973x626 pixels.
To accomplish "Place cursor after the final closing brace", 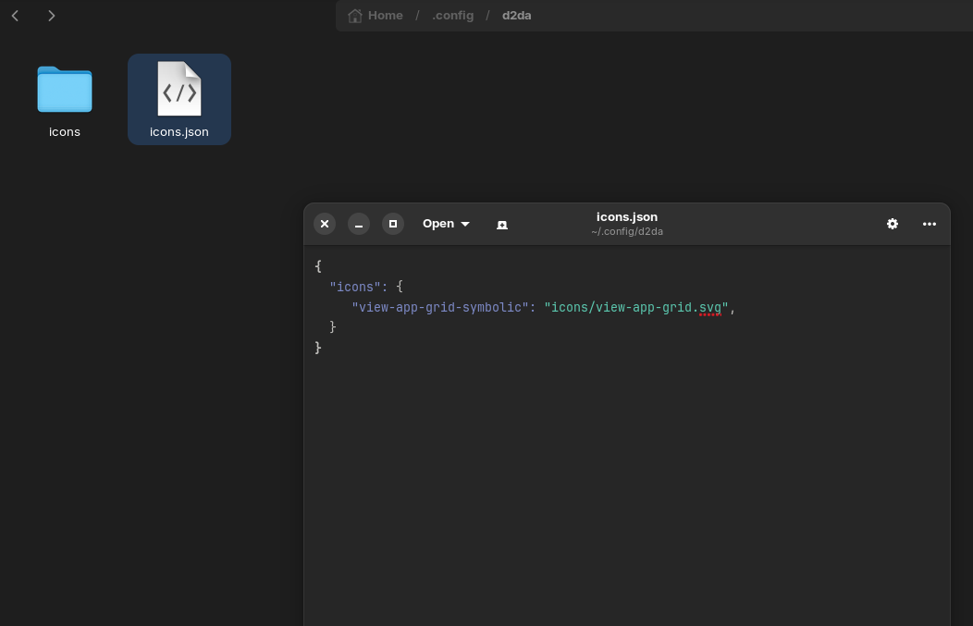I will coord(323,348).
